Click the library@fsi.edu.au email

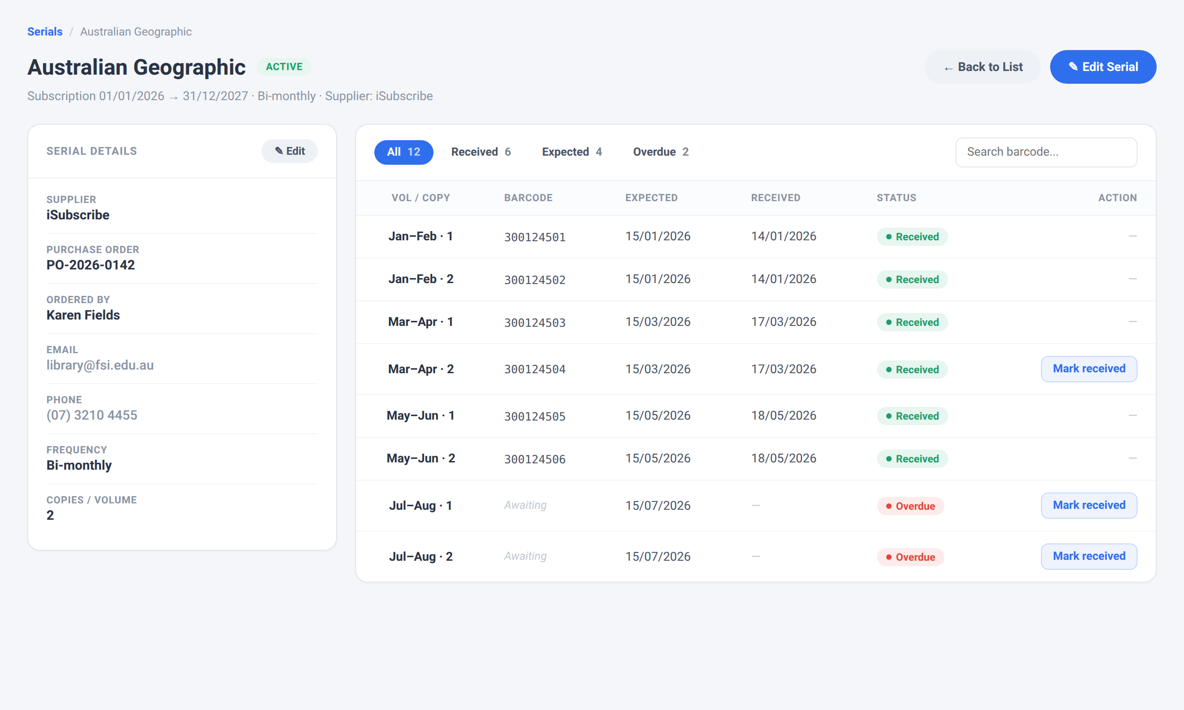[x=100, y=365]
